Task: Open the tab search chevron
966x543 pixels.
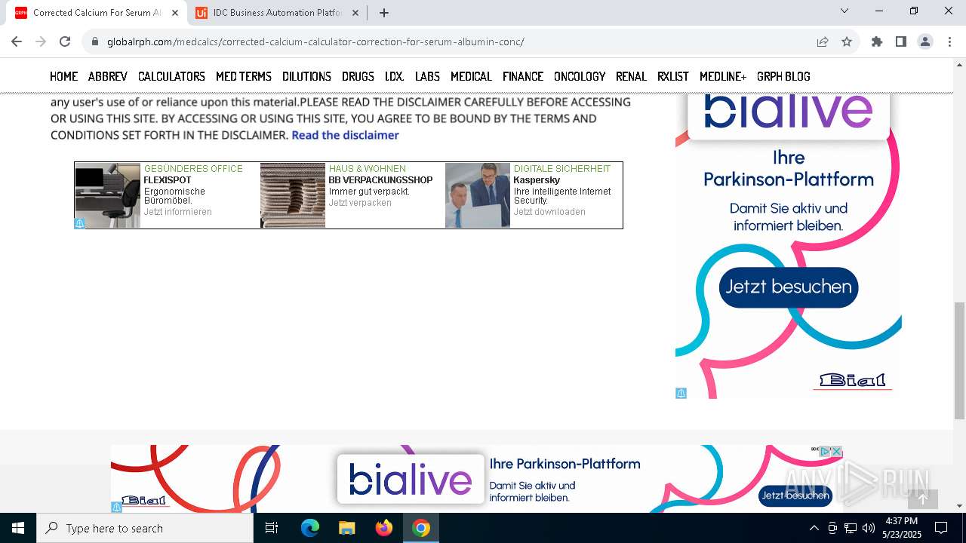Action: click(x=844, y=11)
